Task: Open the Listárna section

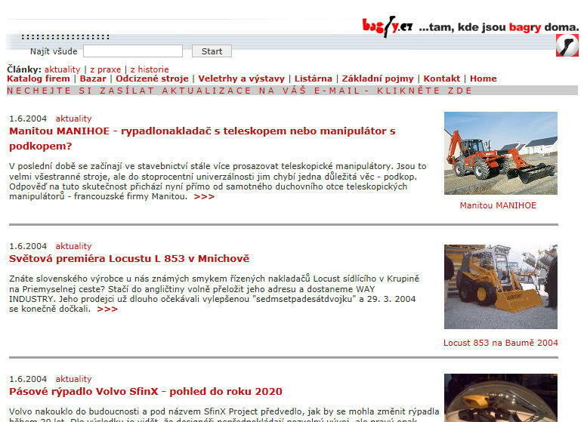Action: (314, 79)
